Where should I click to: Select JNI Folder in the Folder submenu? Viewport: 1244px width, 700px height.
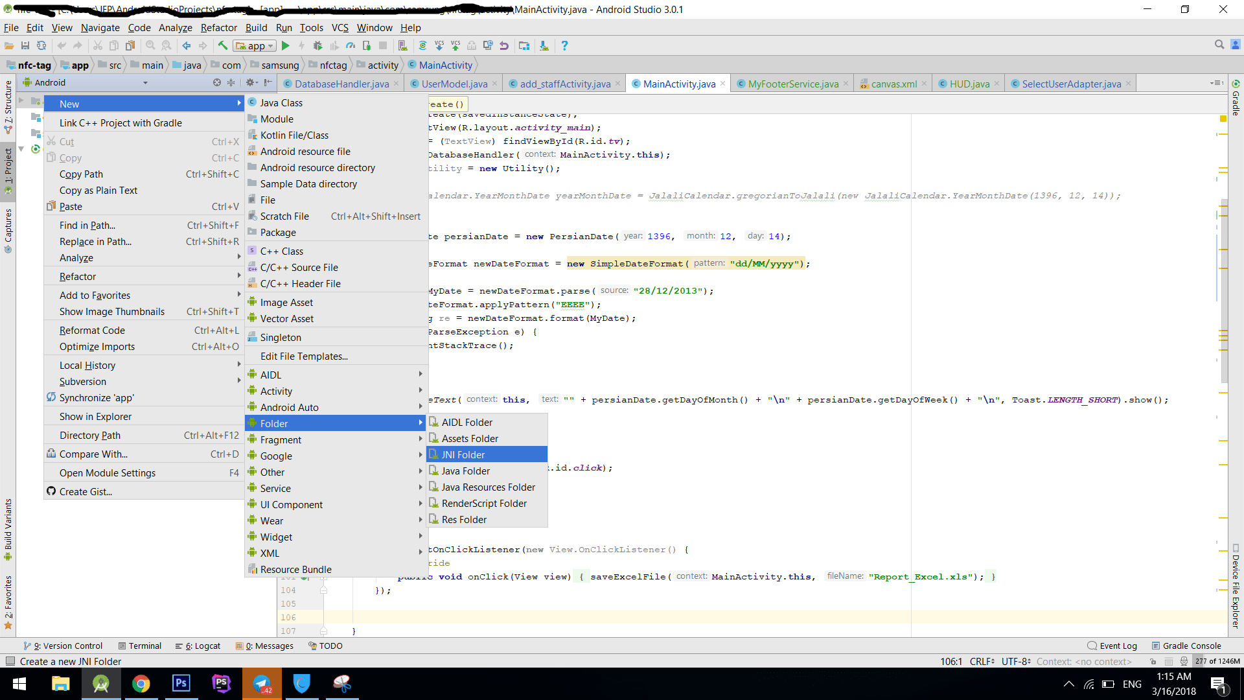pos(487,455)
